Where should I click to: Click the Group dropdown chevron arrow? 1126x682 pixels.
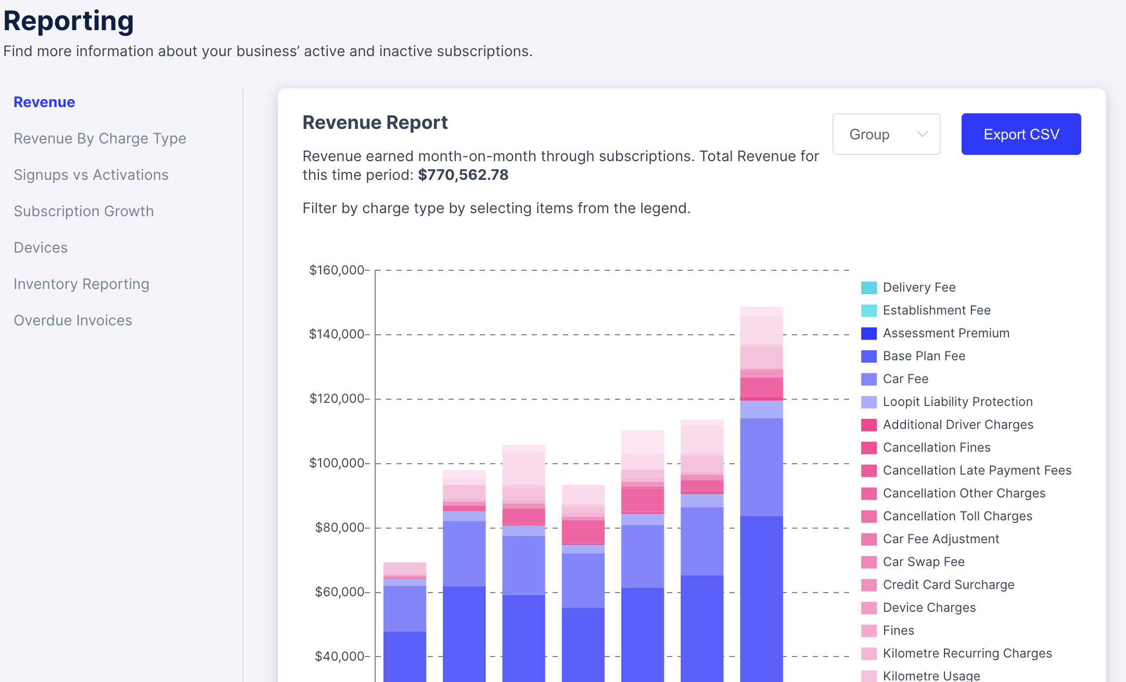pos(923,134)
